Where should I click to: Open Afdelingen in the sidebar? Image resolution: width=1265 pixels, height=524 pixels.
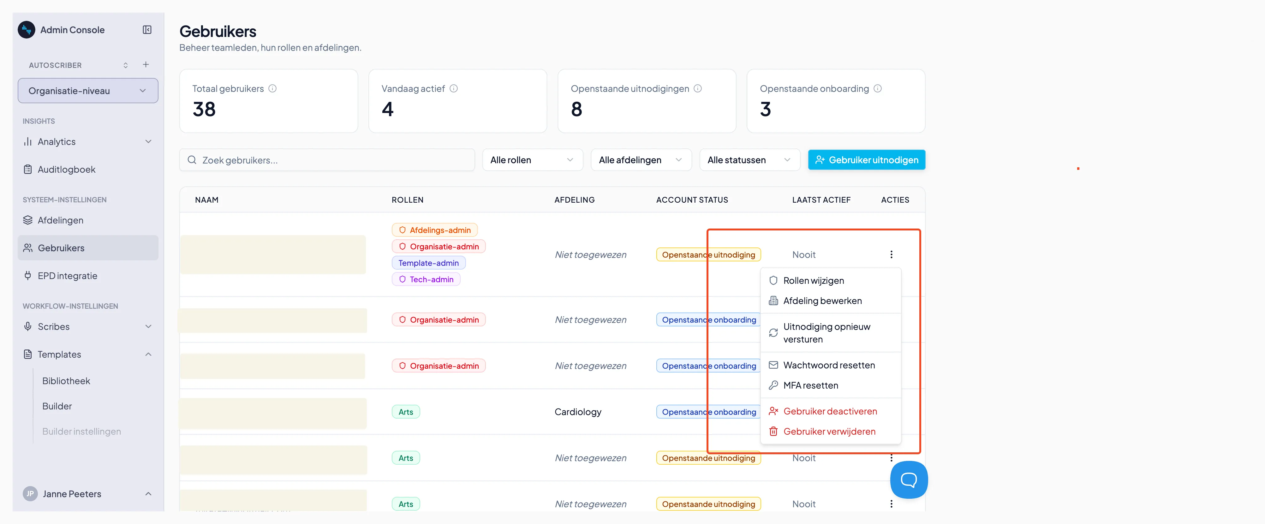tap(88, 220)
